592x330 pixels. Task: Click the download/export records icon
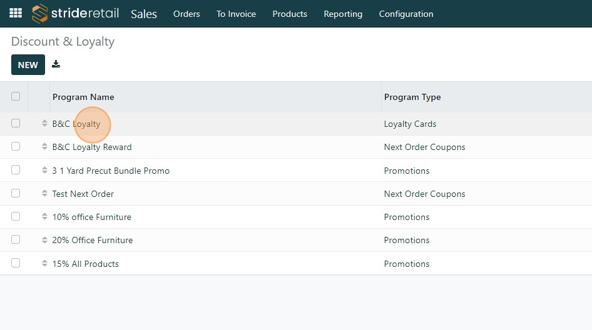[x=56, y=64]
